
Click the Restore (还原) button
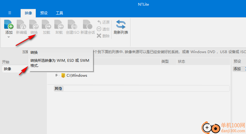pyautogui.click(x=103, y=22)
